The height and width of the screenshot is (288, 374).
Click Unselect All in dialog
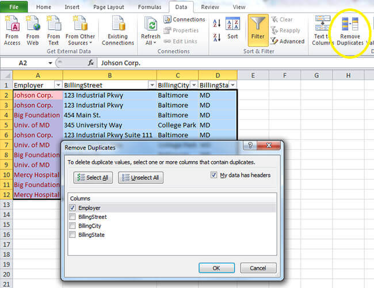pyautogui.click(x=141, y=177)
